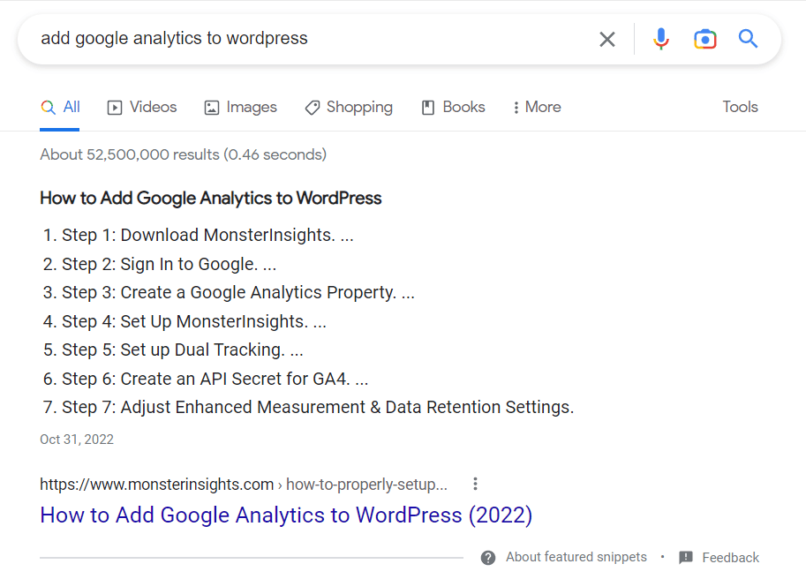The width and height of the screenshot is (806, 579).
Task: Click the flag icon next to Feedback
Action: point(687,557)
